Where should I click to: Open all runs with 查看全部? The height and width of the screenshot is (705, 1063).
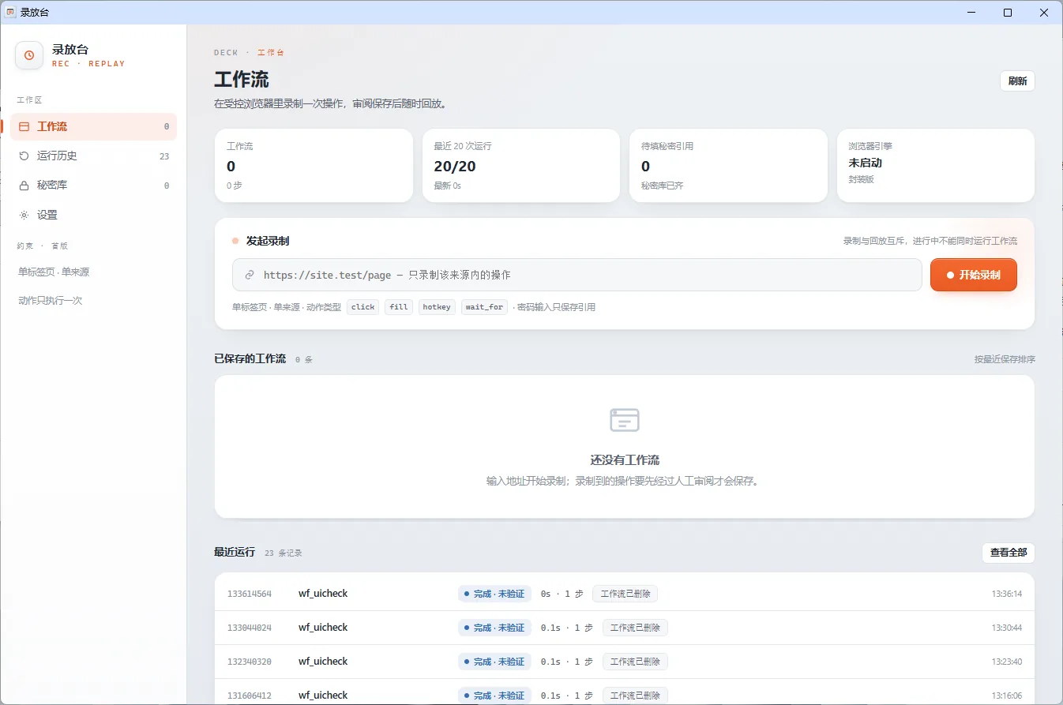click(x=1008, y=553)
